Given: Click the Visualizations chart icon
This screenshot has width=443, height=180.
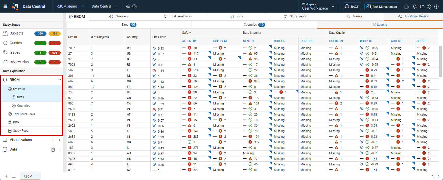Looking at the screenshot, I should tap(5, 140).
